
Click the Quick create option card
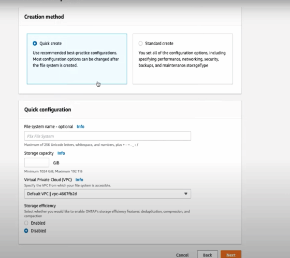point(77,59)
